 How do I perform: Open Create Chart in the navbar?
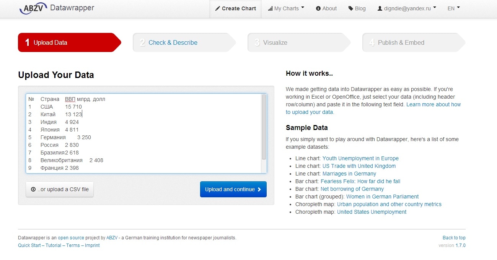click(235, 8)
